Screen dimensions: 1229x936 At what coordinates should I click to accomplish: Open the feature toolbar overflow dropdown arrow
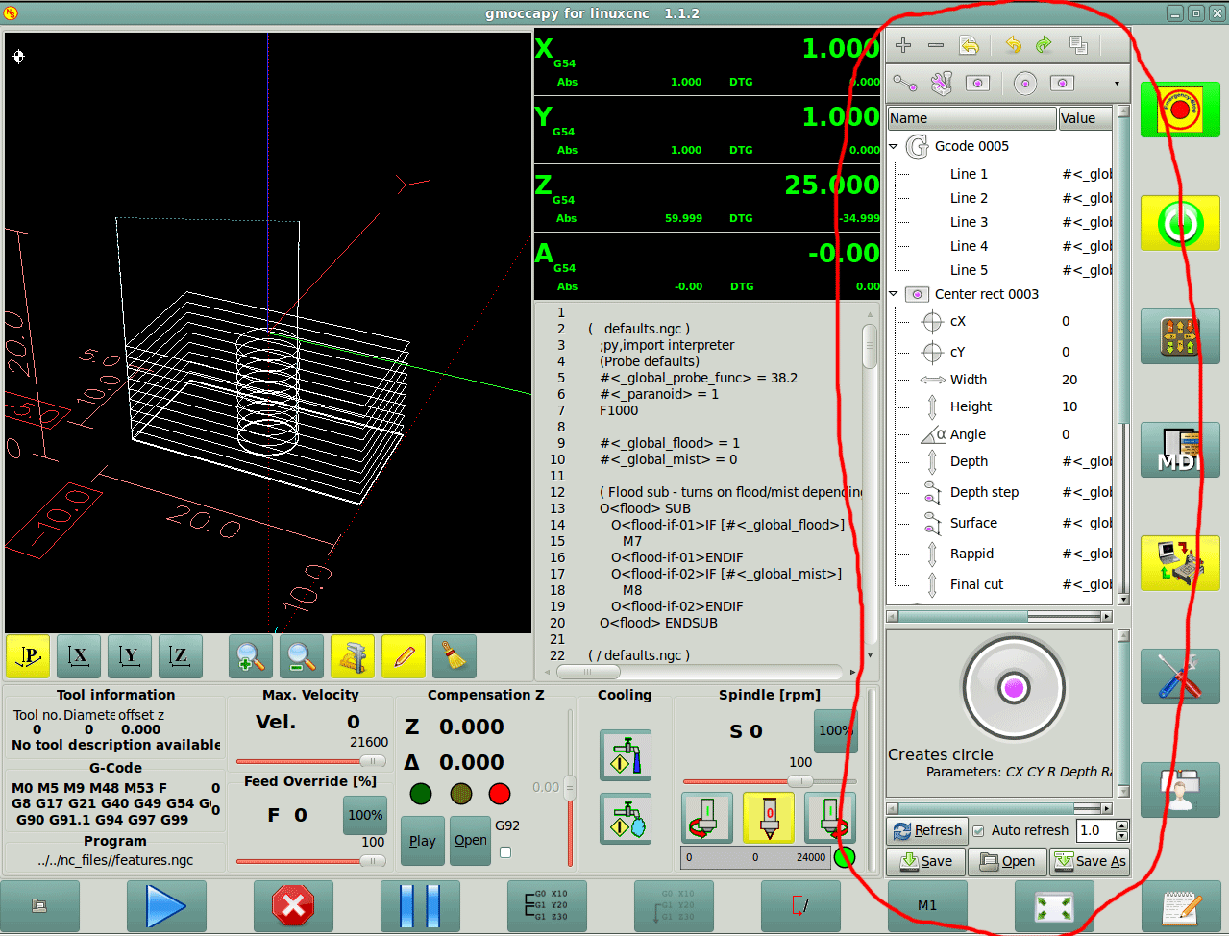1117,84
